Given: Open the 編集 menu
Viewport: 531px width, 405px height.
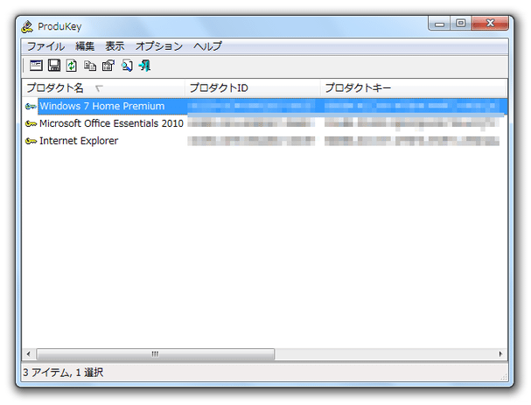Looking at the screenshot, I should pyautogui.click(x=85, y=46).
